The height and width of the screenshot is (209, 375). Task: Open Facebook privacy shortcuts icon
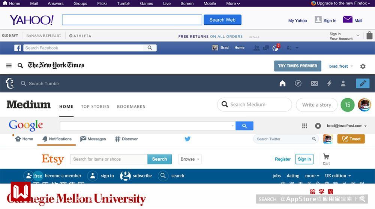click(289, 48)
